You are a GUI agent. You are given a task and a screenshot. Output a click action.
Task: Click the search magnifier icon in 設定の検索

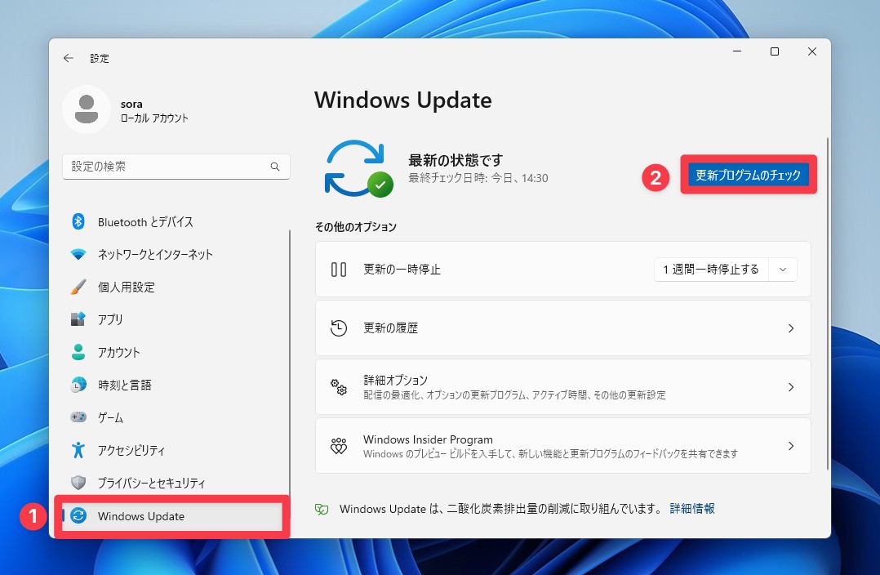pos(275,167)
